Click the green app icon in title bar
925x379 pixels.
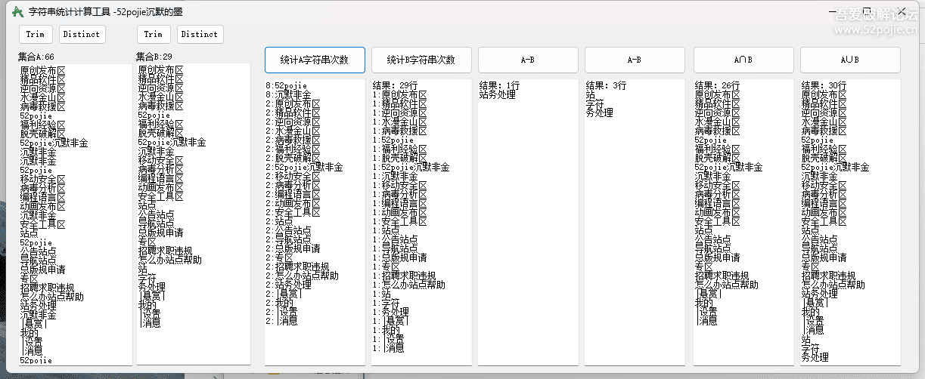[18, 12]
